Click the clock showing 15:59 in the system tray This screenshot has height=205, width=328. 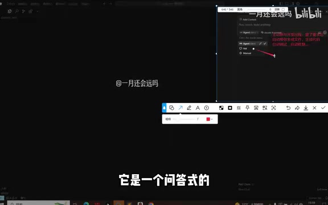click(311, 203)
